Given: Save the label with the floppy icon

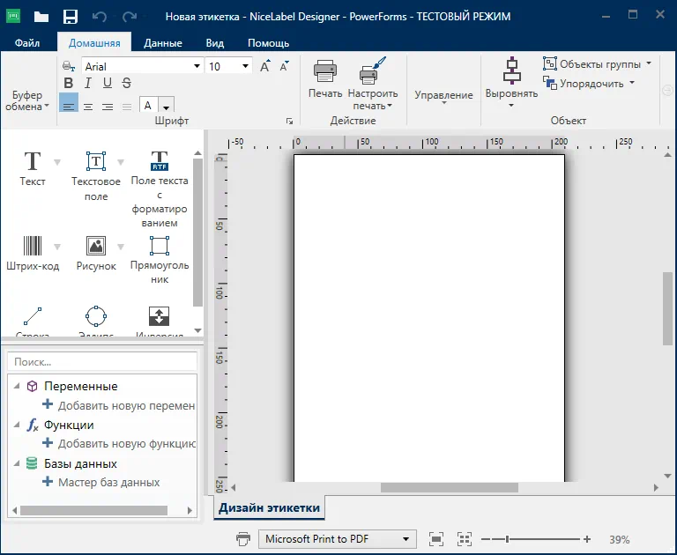Looking at the screenshot, I should point(70,17).
